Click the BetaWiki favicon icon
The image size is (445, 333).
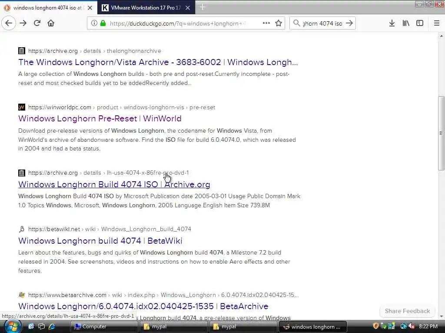(x=22, y=229)
